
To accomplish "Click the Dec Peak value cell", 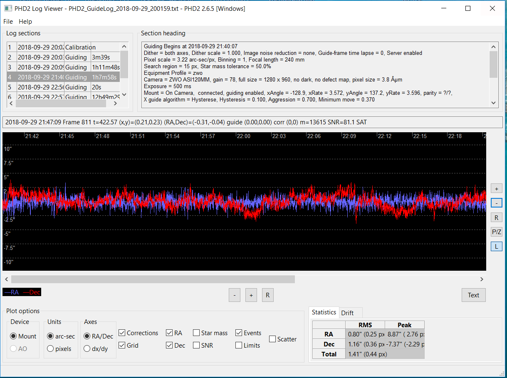I will 404,344.
